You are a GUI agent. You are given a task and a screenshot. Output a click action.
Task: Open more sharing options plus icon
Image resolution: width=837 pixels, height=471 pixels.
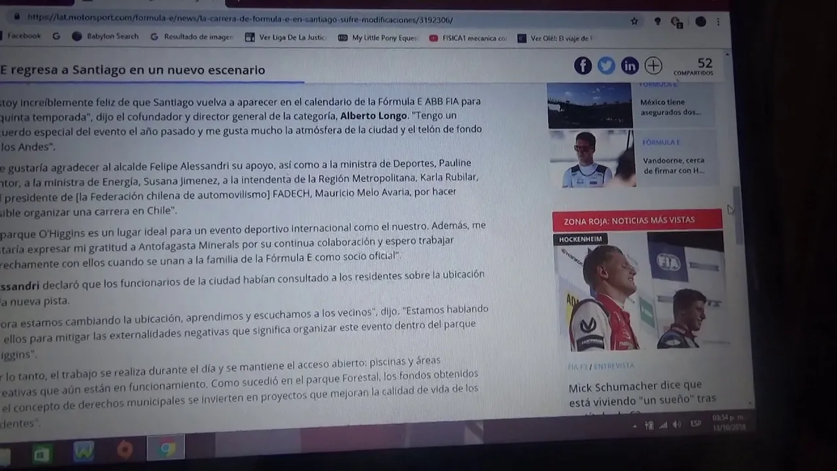653,65
